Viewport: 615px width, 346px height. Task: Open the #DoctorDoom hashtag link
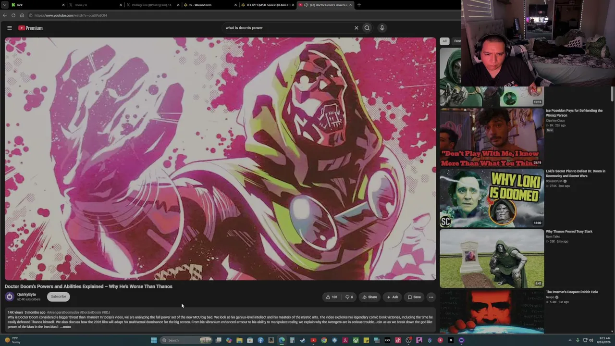(x=90, y=312)
